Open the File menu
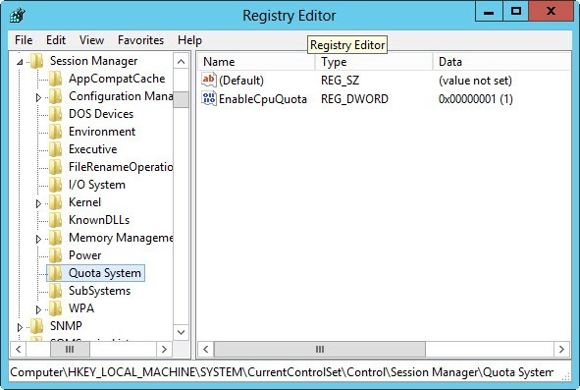The height and width of the screenshot is (390, 580). 24,40
